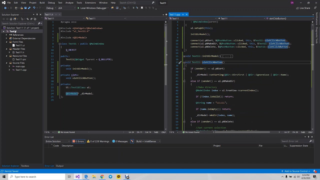
Task: Open the Chrome taskbar icon
Action: [102, 177]
